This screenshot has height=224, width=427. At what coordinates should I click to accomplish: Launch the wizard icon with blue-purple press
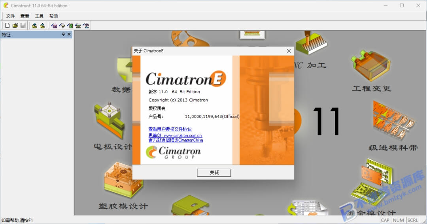point(86,26)
